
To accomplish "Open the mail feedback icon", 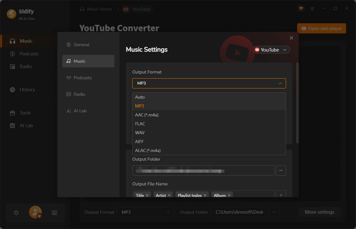I will (x=54, y=213).
